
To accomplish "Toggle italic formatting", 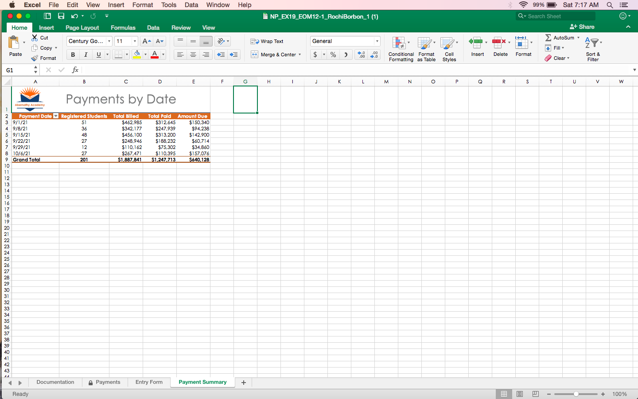I will (85, 55).
